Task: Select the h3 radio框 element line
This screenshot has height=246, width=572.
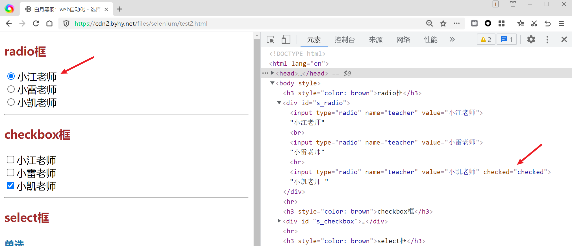Action: point(352,93)
